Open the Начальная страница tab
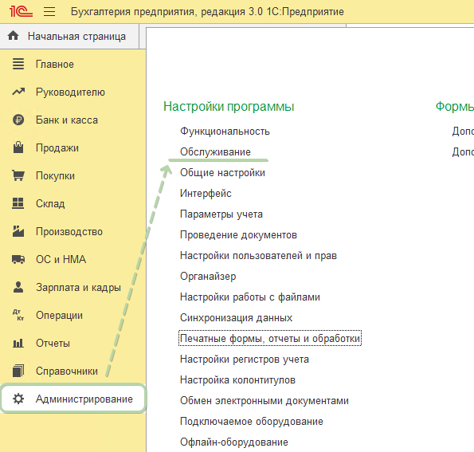The image size is (474, 452). [69, 37]
